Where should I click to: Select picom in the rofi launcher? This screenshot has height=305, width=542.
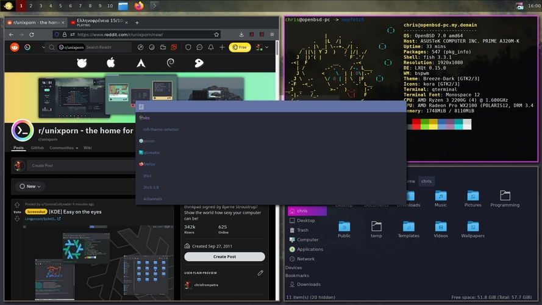point(271,141)
